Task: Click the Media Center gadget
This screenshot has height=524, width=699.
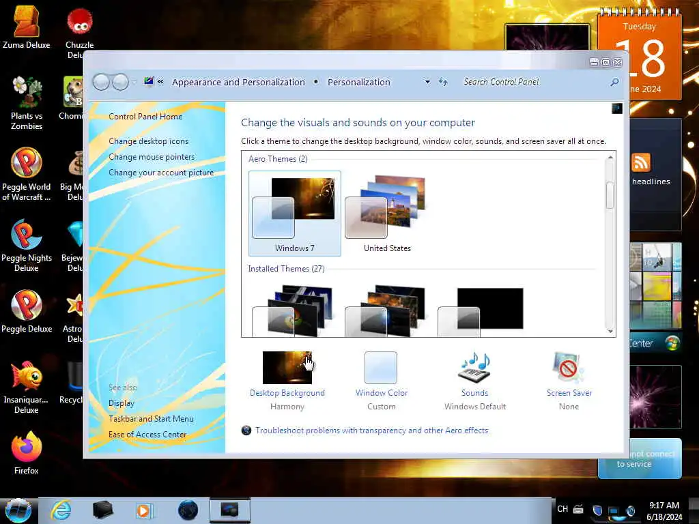Action: (x=655, y=343)
